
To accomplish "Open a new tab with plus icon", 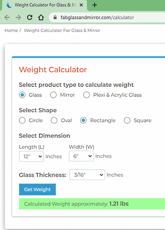I will [95, 5].
